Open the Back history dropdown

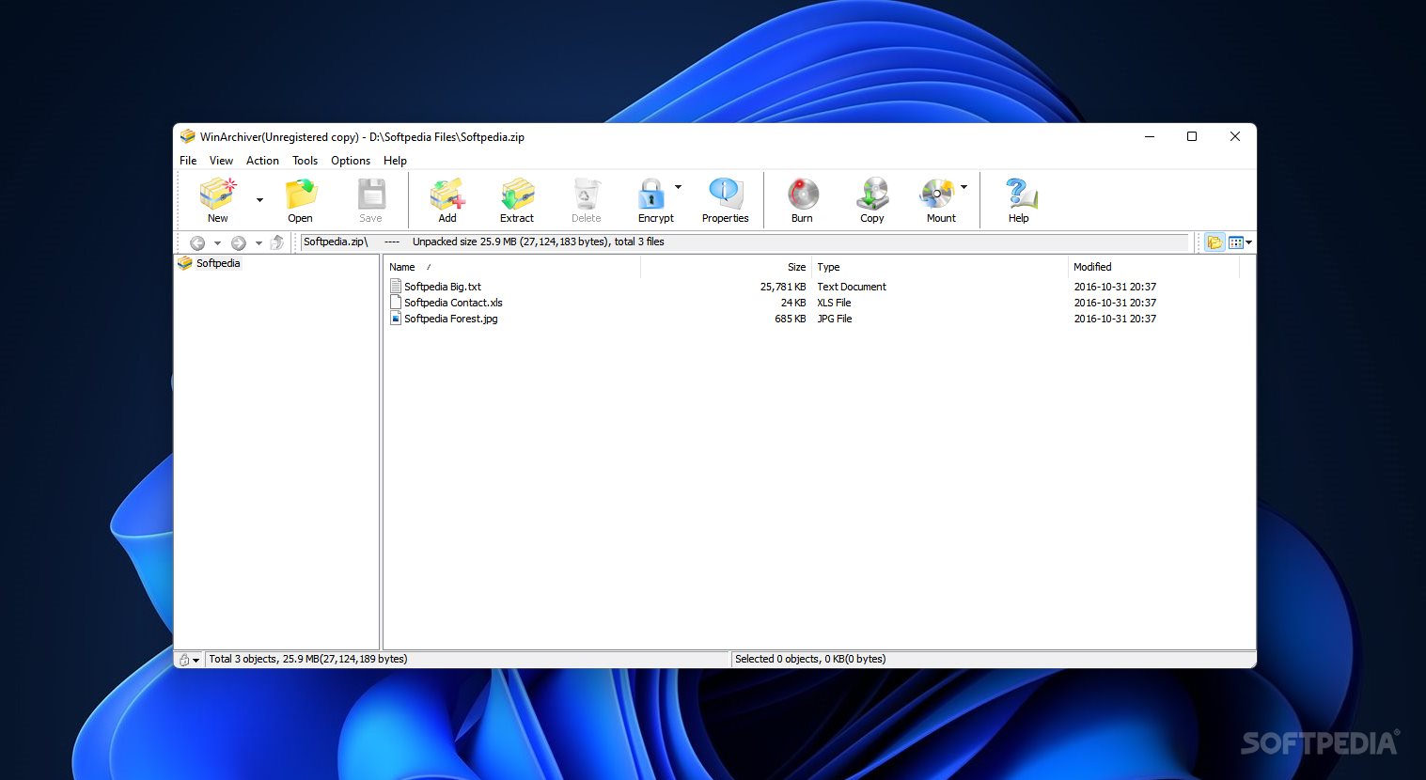point(217,243)
